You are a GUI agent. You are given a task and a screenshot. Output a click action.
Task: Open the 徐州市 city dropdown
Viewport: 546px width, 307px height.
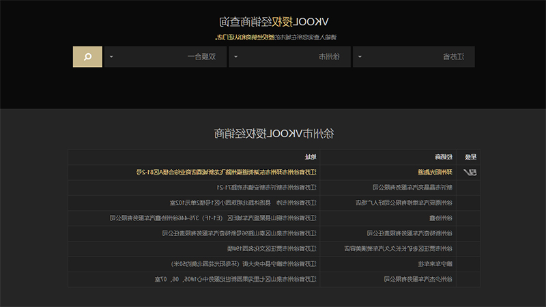[289, 57]
